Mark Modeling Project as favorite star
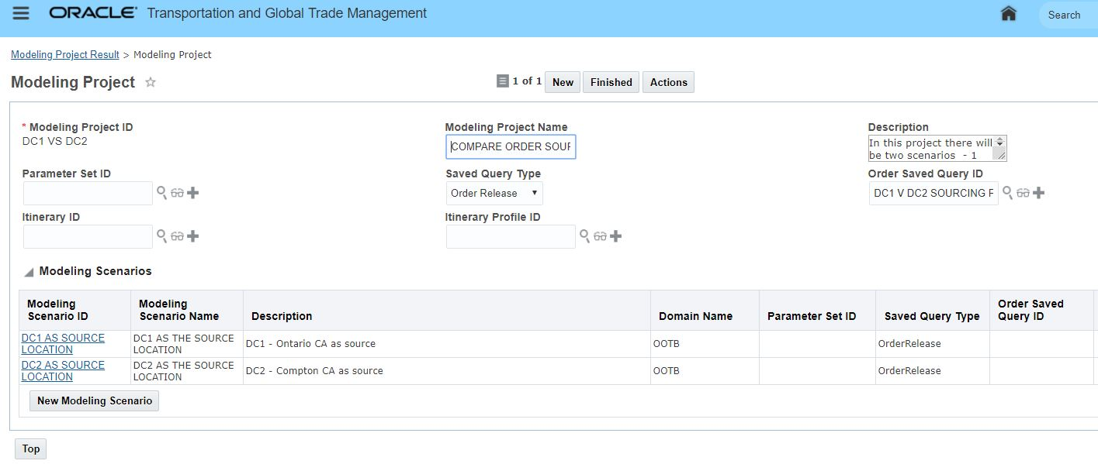 pos(151,82)
